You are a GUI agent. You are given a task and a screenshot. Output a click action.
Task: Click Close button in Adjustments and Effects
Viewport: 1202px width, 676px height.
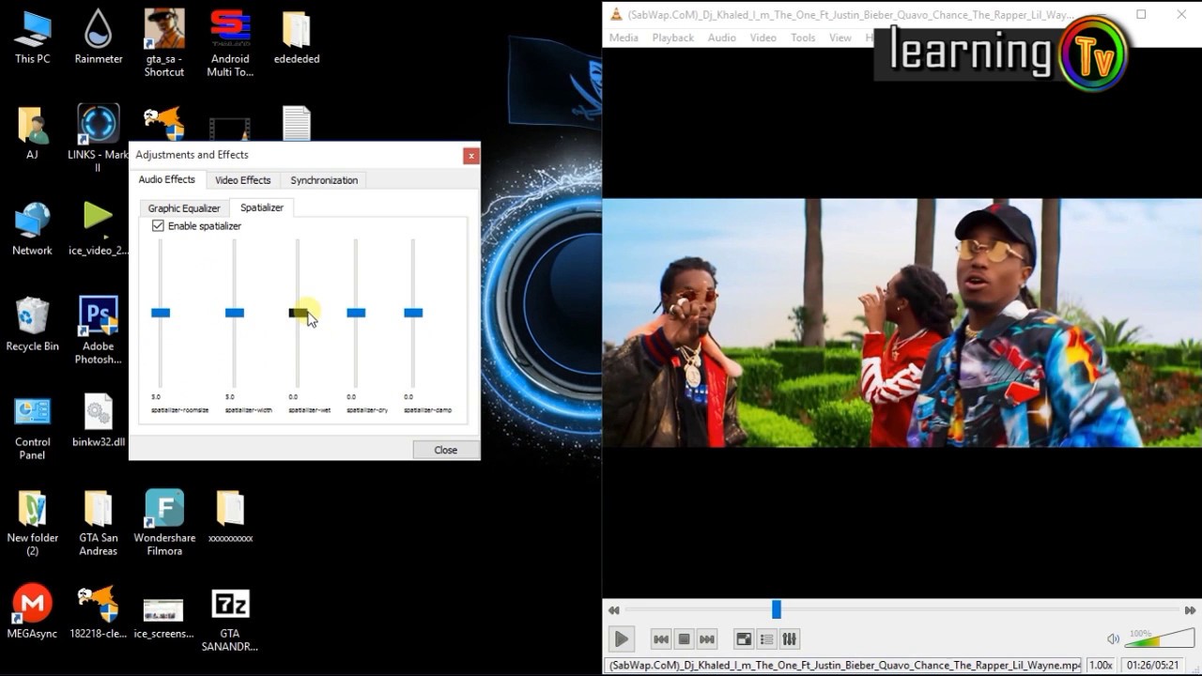coord(445,450)
